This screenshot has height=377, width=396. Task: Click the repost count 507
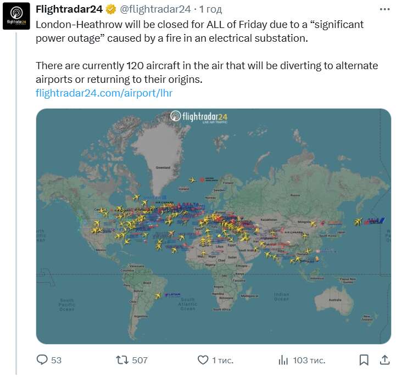point(140,361)
